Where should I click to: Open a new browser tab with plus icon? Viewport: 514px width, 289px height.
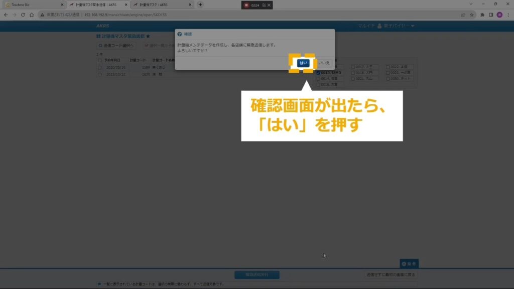click(x=200, y=5)
